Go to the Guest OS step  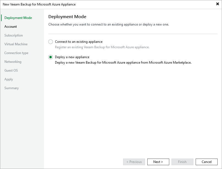(11, 71)
